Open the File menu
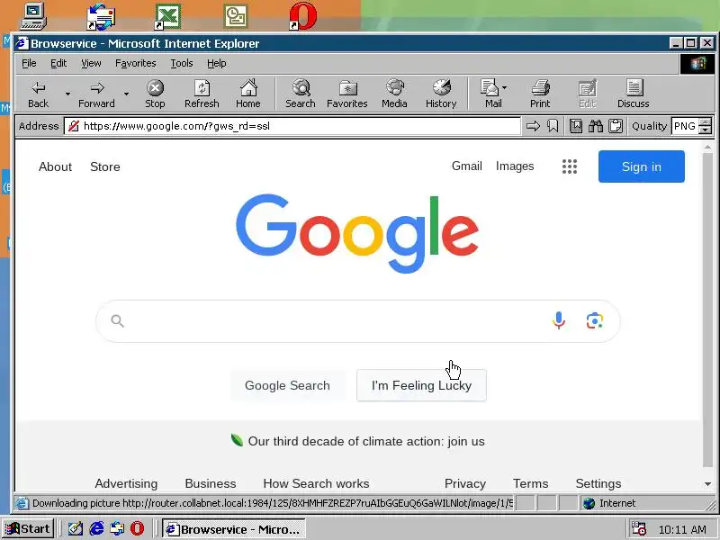The height and width of the screenshot is (540, 720). [x=29, y=63]
